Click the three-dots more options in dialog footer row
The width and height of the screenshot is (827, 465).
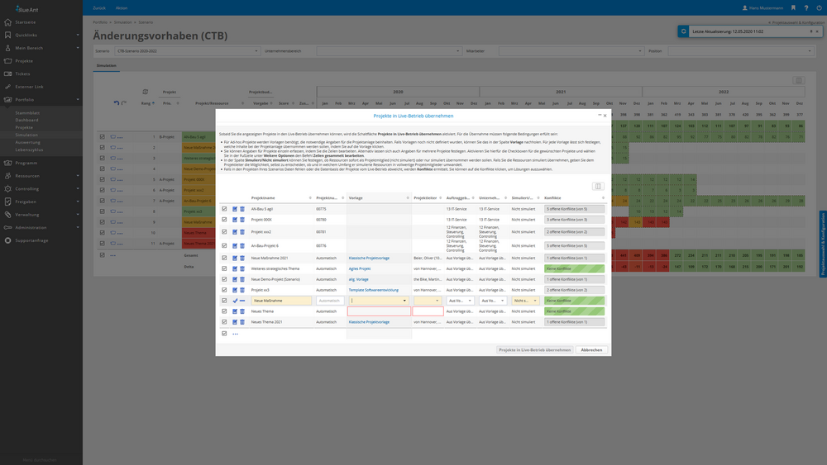[235, 334]
